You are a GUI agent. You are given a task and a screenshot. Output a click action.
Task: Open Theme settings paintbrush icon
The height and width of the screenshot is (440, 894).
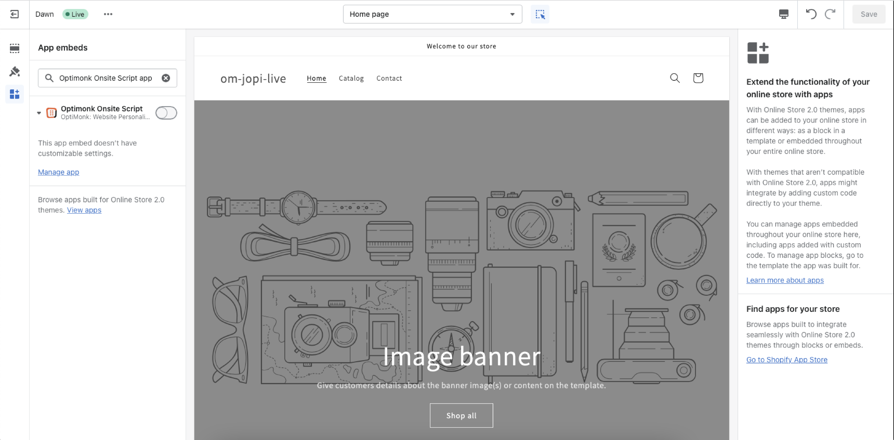[14, 71]
